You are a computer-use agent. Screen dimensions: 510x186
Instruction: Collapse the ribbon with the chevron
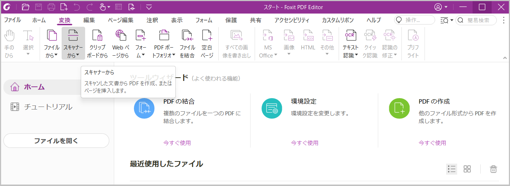click(505, 58)
